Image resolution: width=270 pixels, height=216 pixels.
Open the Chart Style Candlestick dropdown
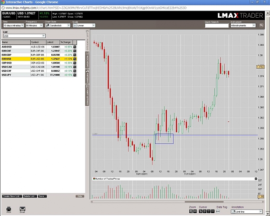pyautogui.click(x=58, y=25)
